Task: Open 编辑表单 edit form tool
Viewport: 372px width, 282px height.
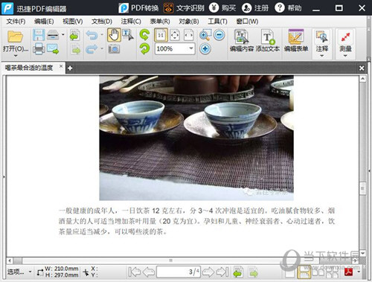Action: pos(296,40)
